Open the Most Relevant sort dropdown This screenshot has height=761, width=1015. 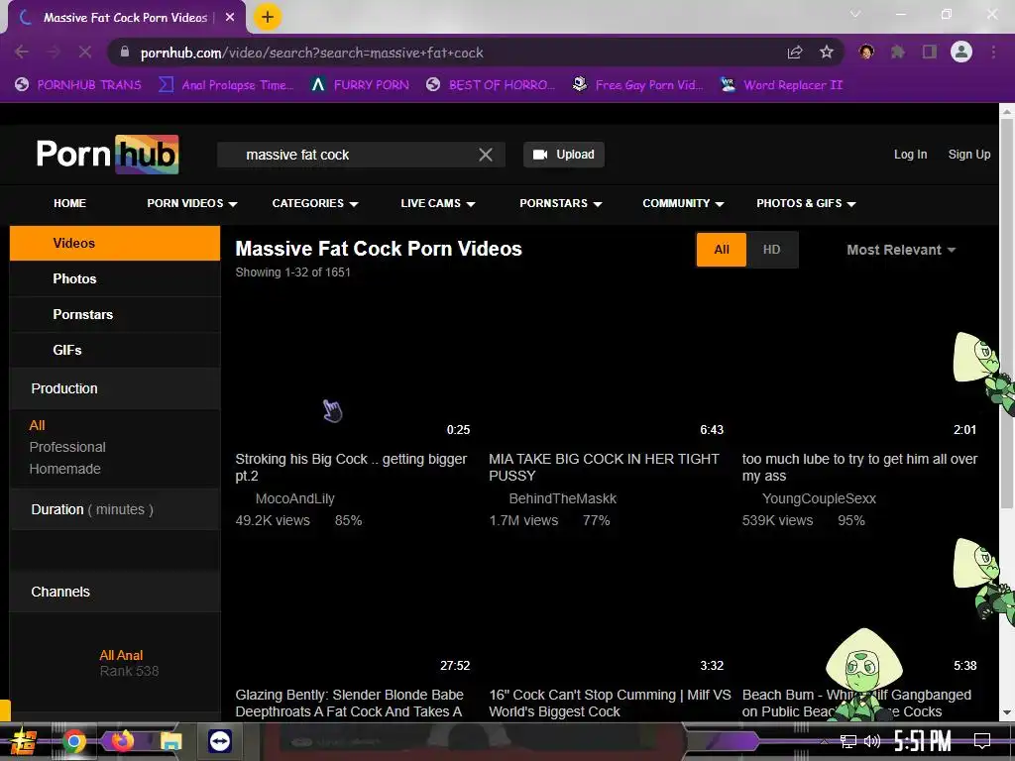tap(901, 250)
